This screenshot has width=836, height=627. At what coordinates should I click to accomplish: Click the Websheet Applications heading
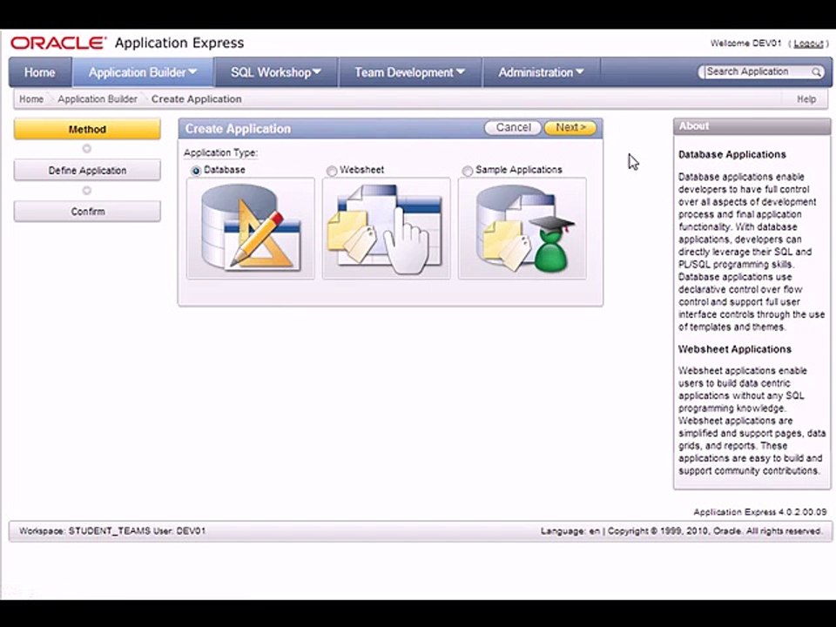coord(735,349)
